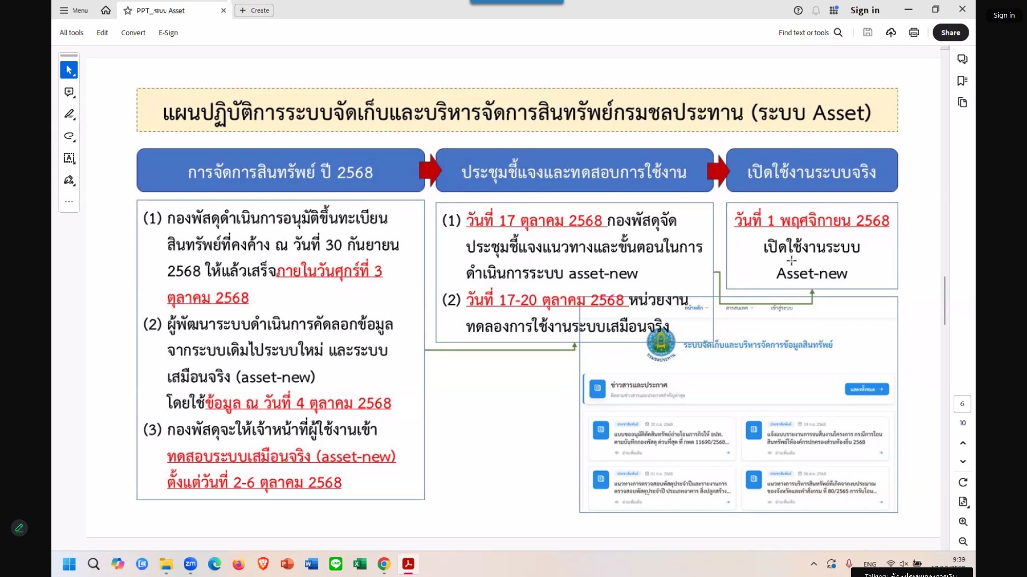This screenshot has height=577, width=1027.
Task: Open the Convert menu
Action: click(x=133, y=33)
